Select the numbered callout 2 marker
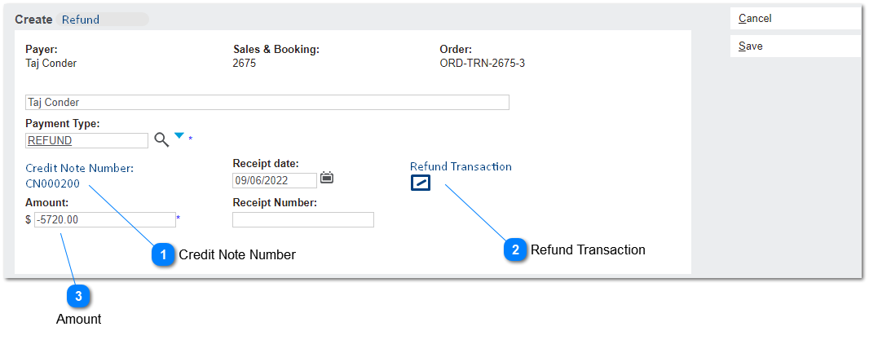 pos(515,249)
